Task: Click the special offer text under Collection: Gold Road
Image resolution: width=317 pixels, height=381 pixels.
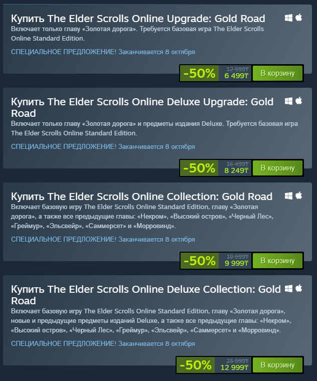Action: (x=103, y=239)
